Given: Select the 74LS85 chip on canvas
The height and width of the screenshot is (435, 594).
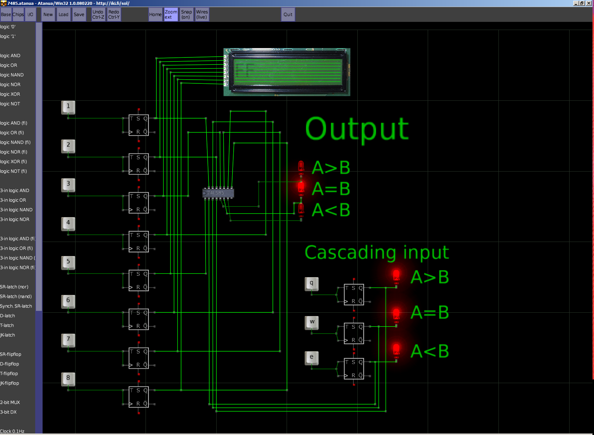Looking at the screenshot, I should [218, 193].
